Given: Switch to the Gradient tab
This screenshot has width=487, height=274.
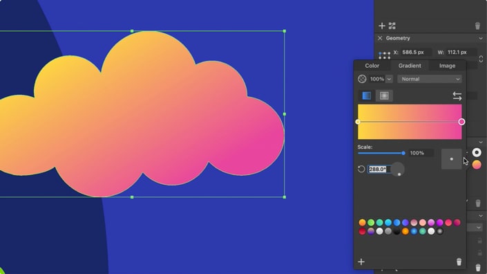Looking at the screenshot, I should (x=410, y=66).
